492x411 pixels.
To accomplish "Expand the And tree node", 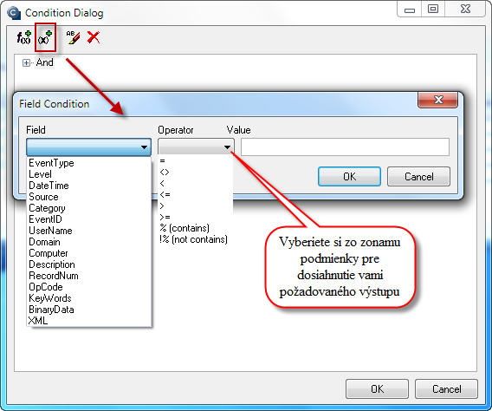I will (26, 62).
